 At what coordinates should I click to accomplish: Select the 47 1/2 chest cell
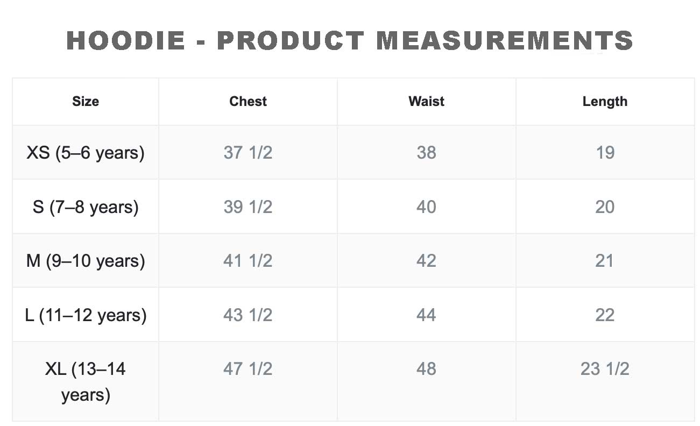(248, 369)
